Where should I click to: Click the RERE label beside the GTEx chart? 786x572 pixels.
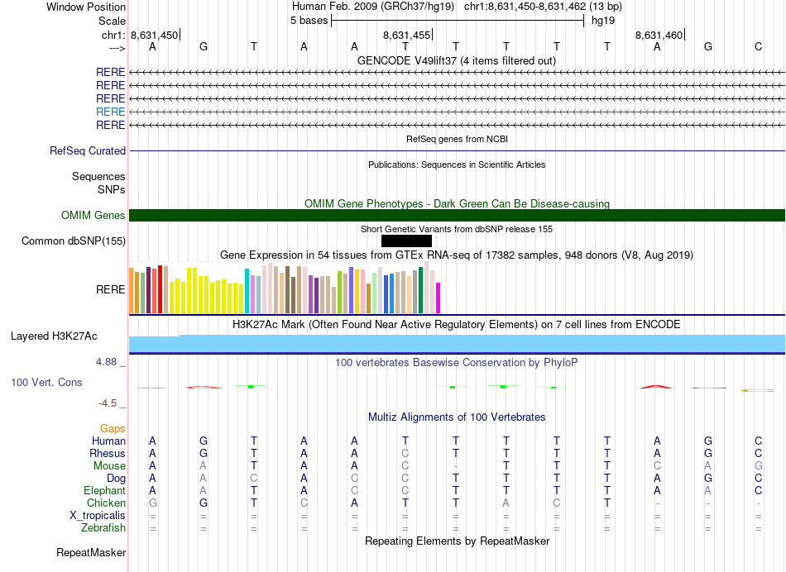point(110,289)
